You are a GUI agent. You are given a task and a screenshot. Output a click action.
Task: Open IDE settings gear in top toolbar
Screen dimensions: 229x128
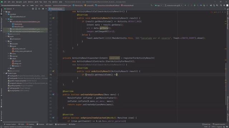(224, 5)
